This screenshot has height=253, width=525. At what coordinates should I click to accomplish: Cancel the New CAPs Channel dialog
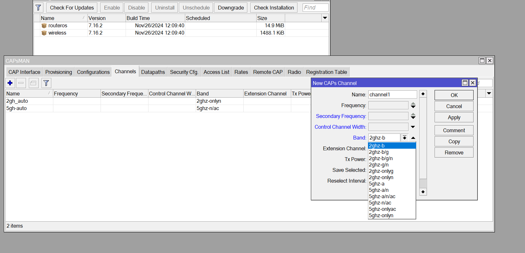pos(454,106)
